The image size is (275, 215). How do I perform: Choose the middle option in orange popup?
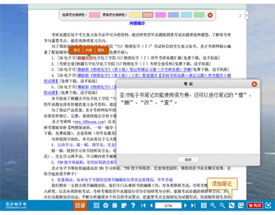(x=89, y=50)
